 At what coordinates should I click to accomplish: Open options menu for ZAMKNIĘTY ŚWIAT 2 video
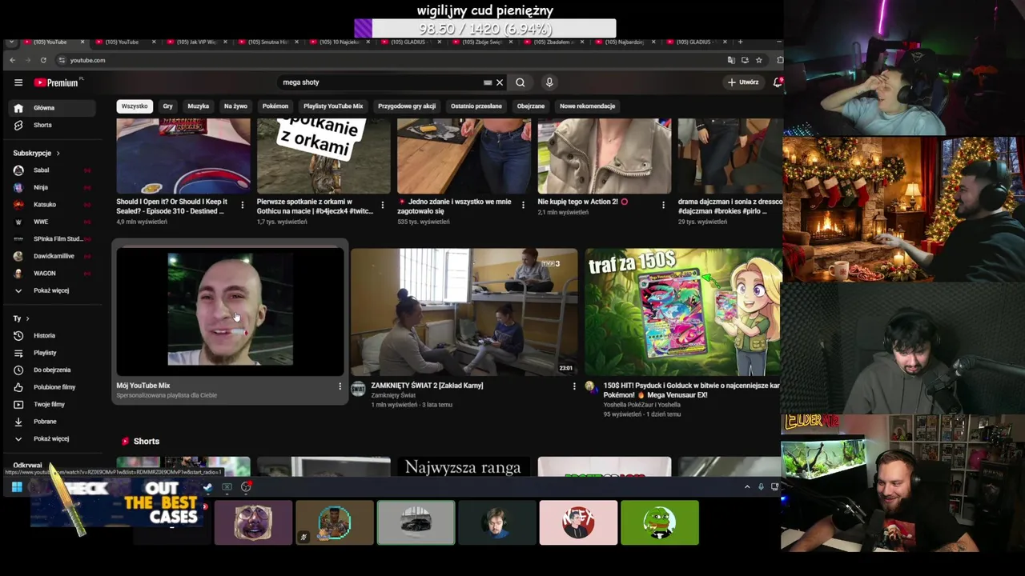pos(573,386)
